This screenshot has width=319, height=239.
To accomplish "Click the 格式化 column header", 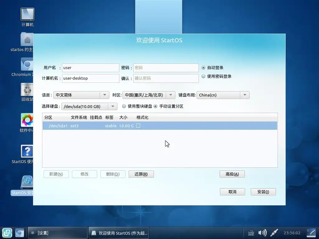I will click(142, 117).
